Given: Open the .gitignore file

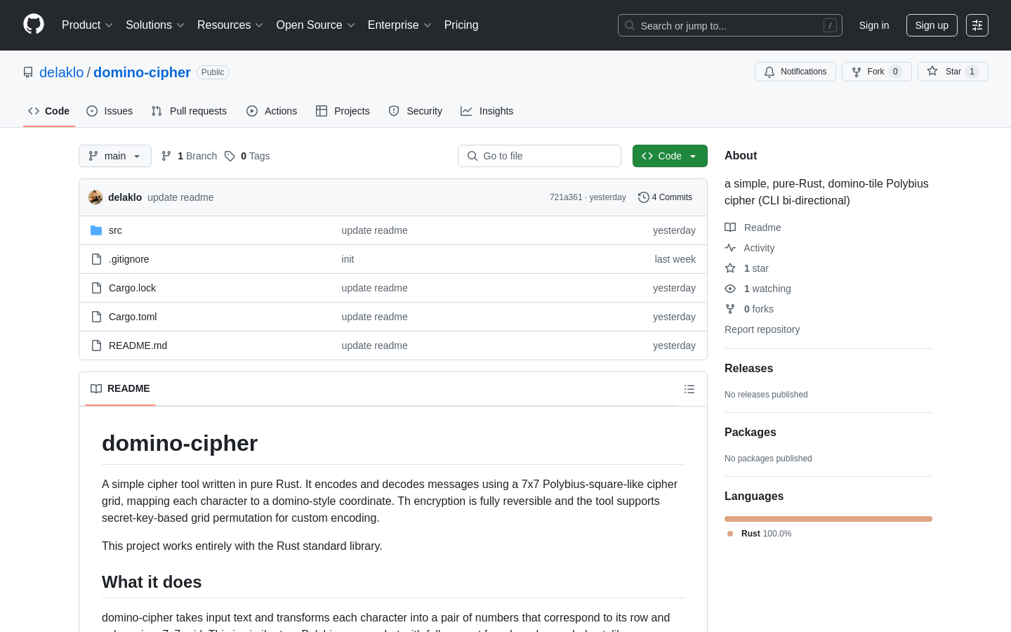Looking at the screenshot, I should 128,259.
